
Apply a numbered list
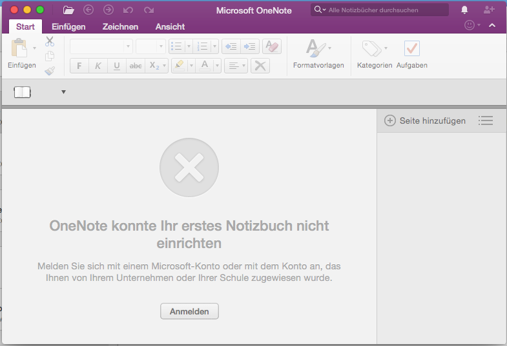point(202,46)
